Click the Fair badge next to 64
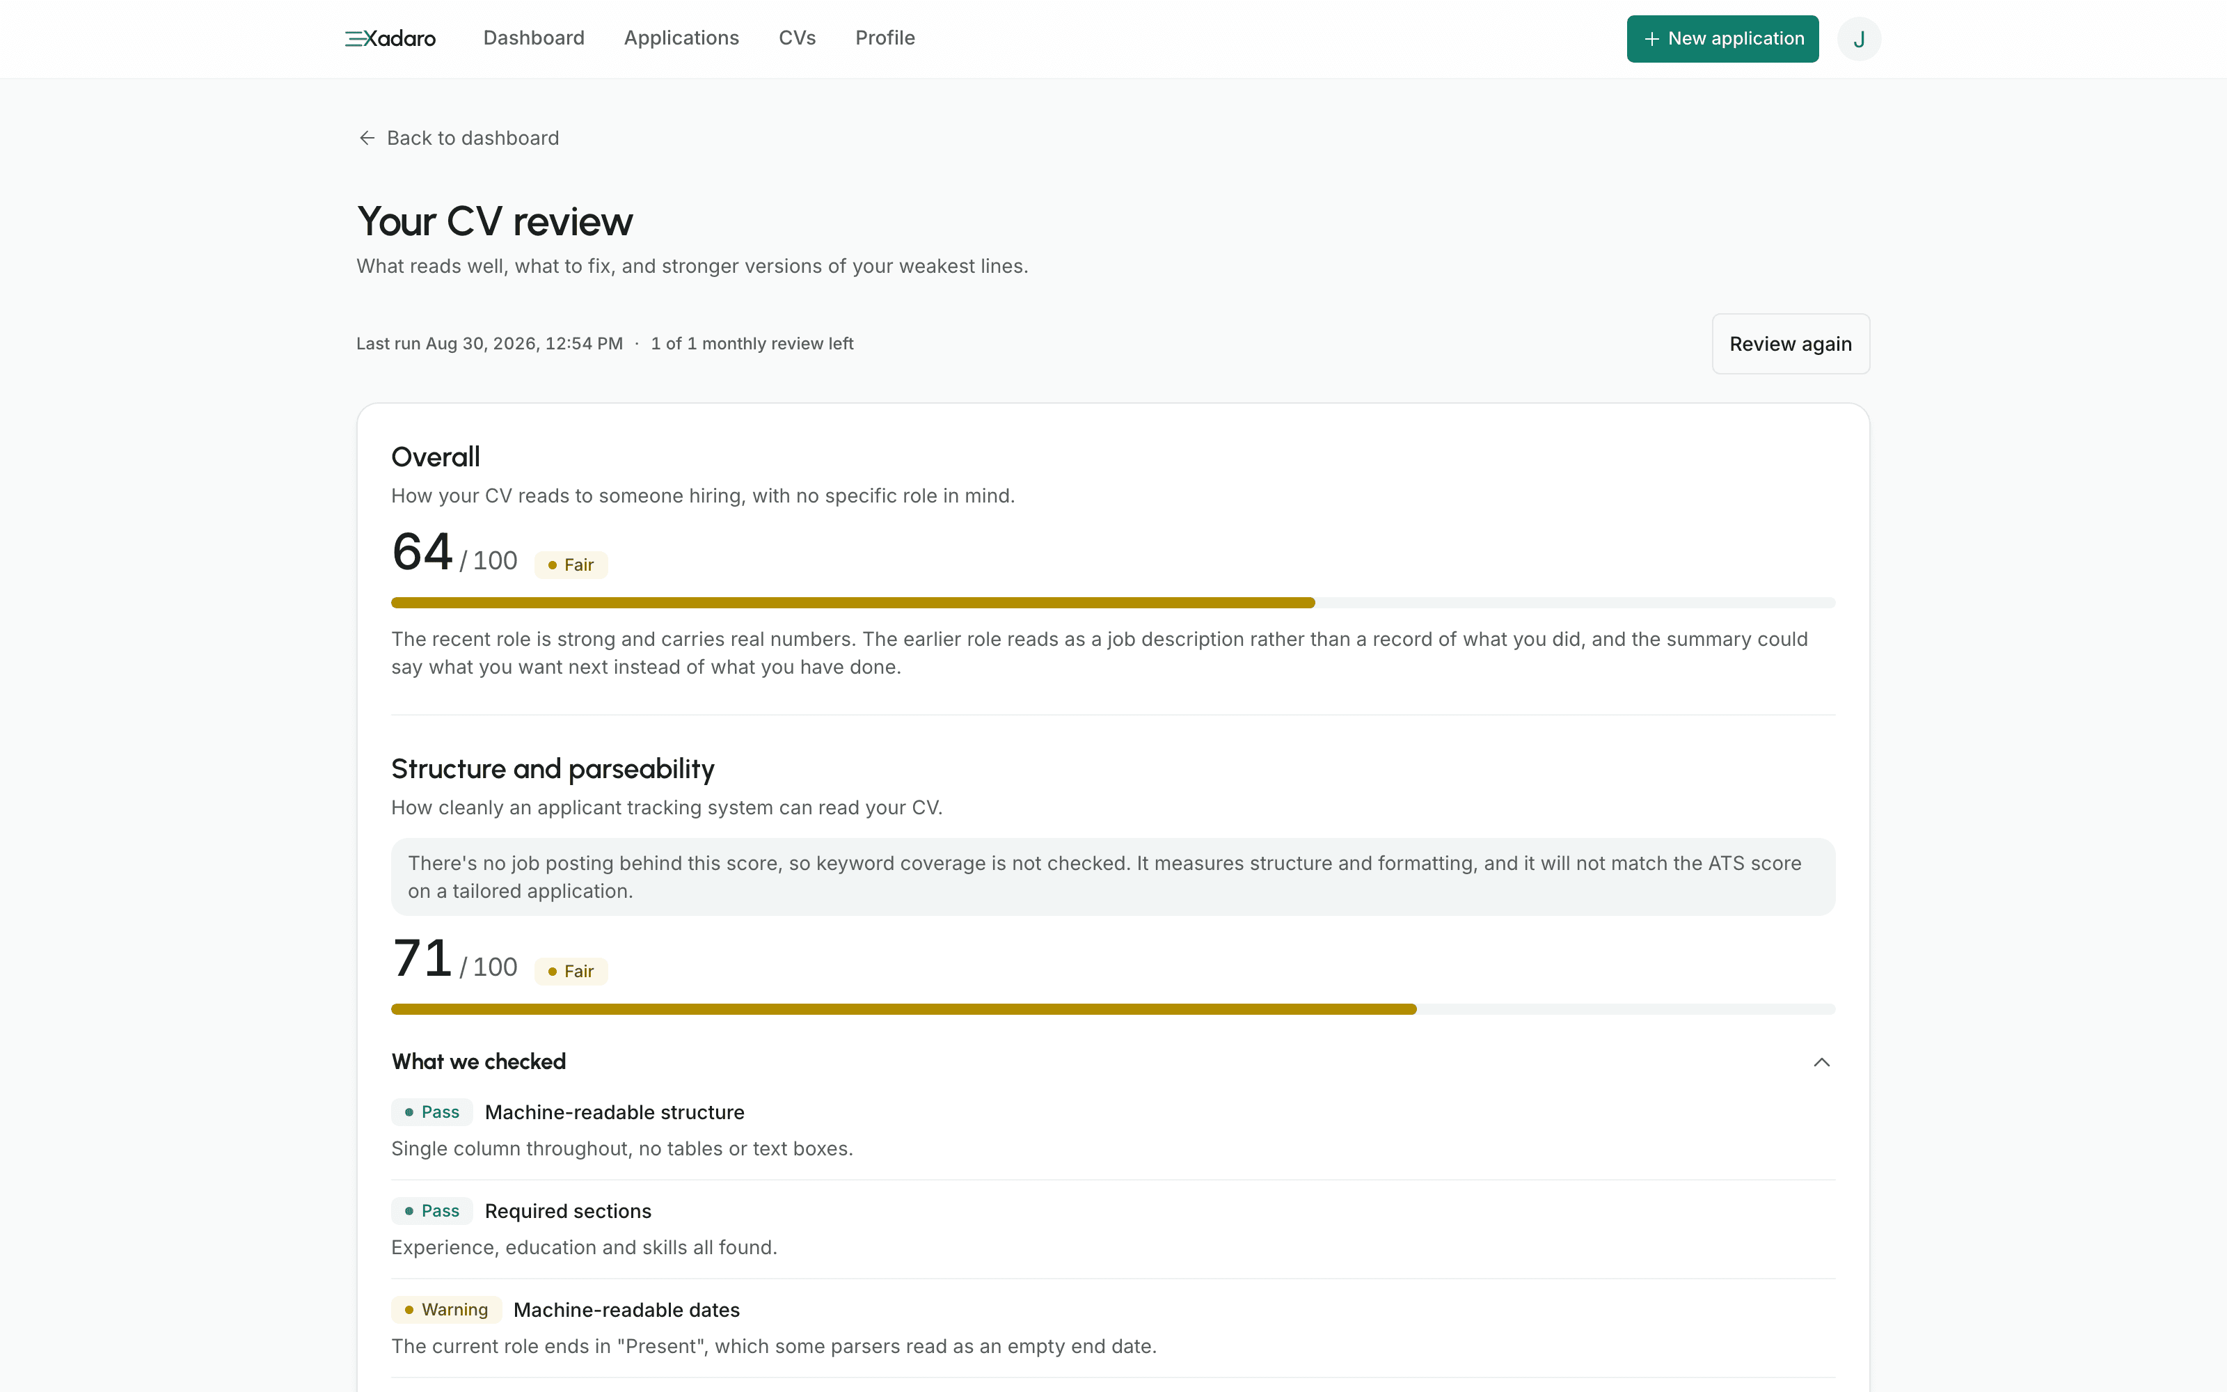Image resolution: width=2227 pixels, height=1392 pixels. (571, 564)
